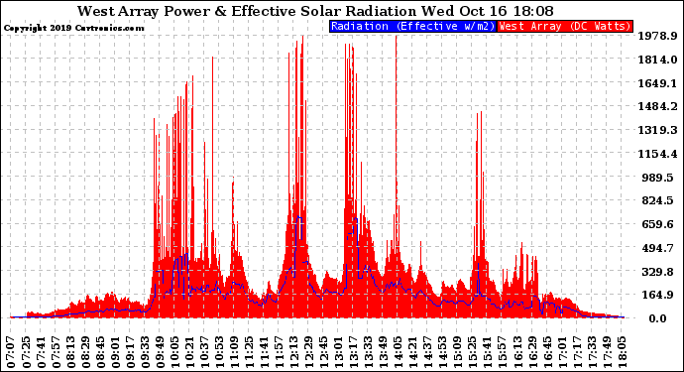Image resolution: width=684 pixels, height=372 pixels.
Task: Select the West Array (DC Watts) legend entry
Action: coord(565,26)
